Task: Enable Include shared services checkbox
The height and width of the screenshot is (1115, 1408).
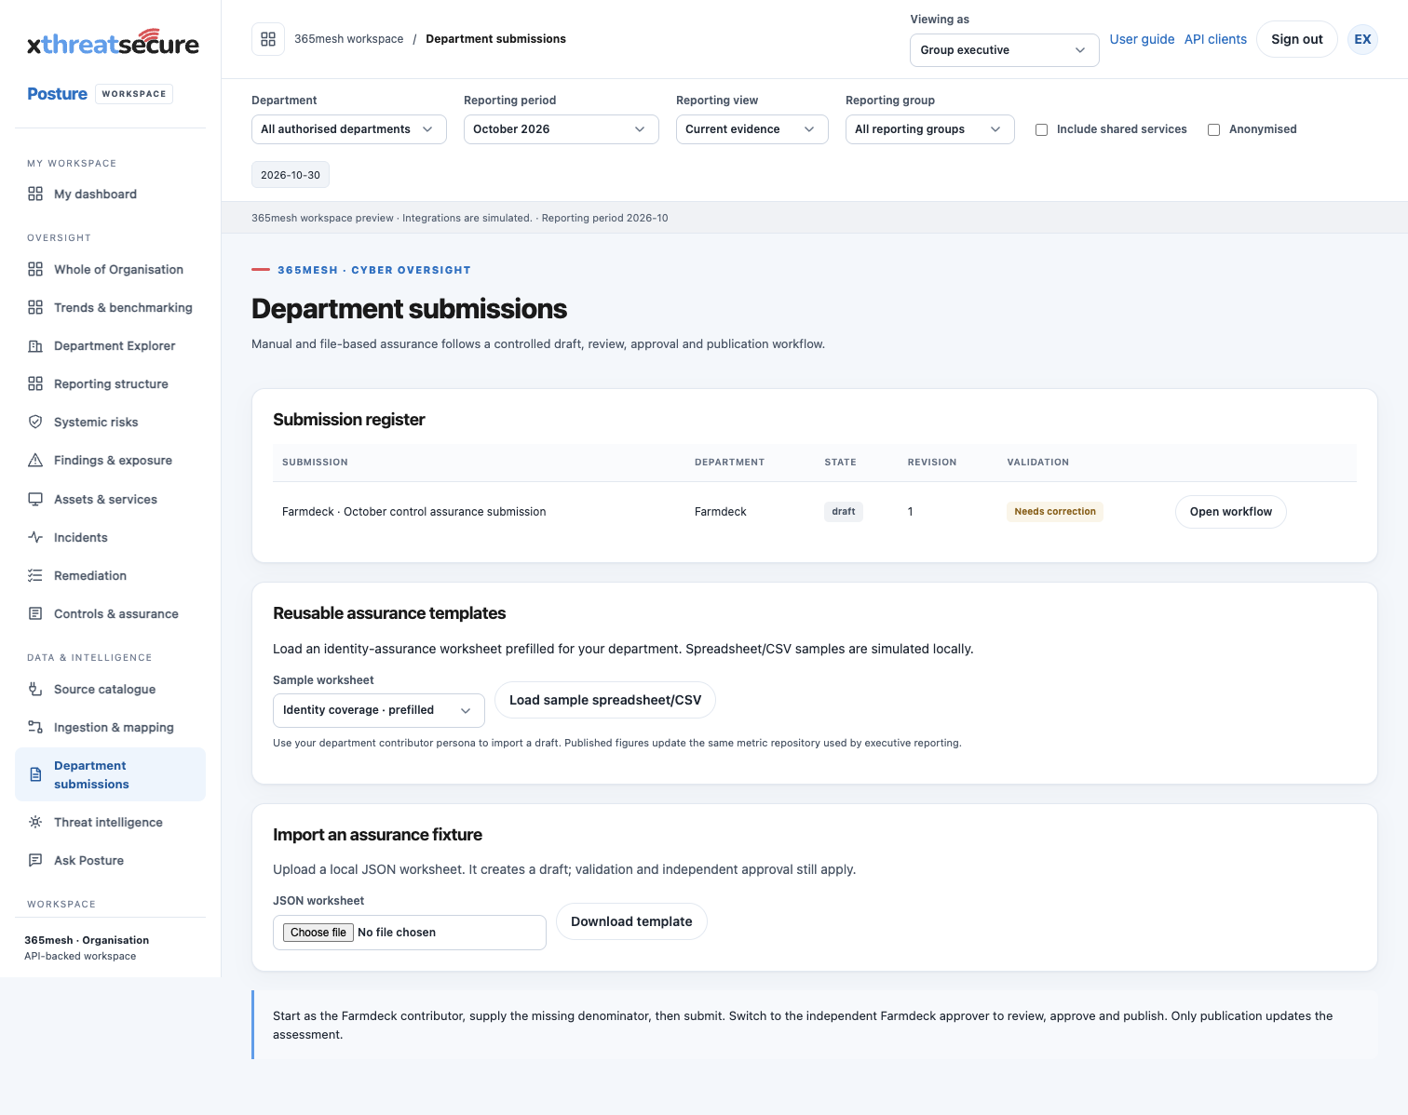Action: (1041, 129)
